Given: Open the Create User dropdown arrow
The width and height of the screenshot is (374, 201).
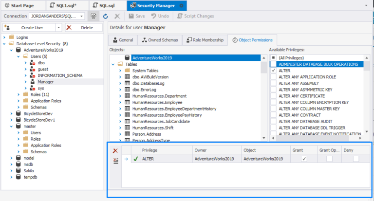Looking at the screenshot, I should point(58,28).
